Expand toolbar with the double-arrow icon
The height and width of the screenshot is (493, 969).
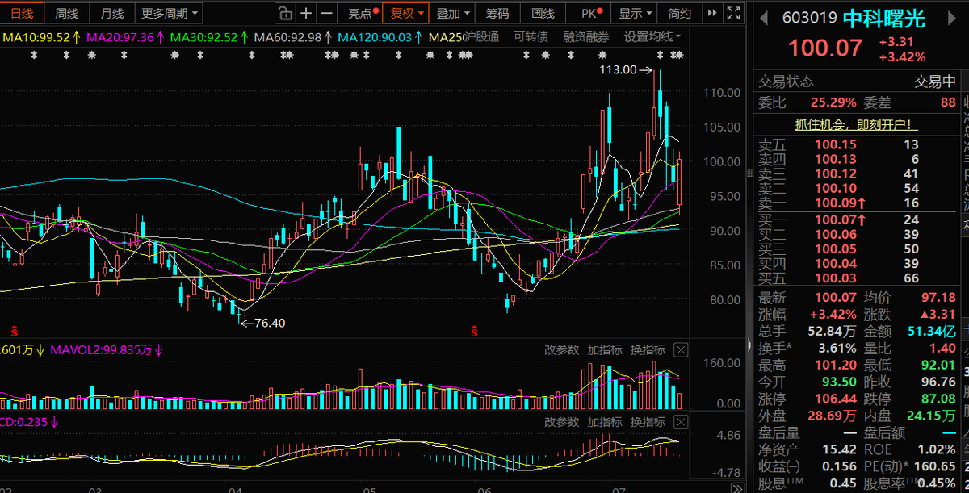pyautogui.click(x=711, y=13)
